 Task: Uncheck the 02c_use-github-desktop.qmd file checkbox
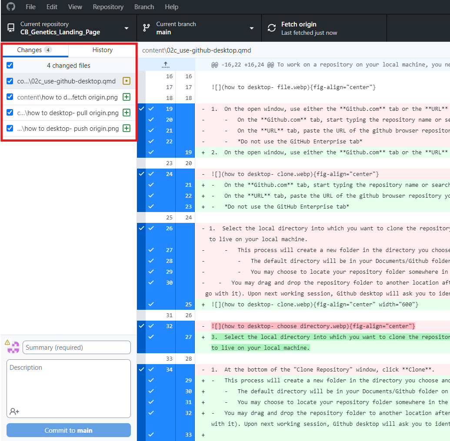tap(10, 81)
